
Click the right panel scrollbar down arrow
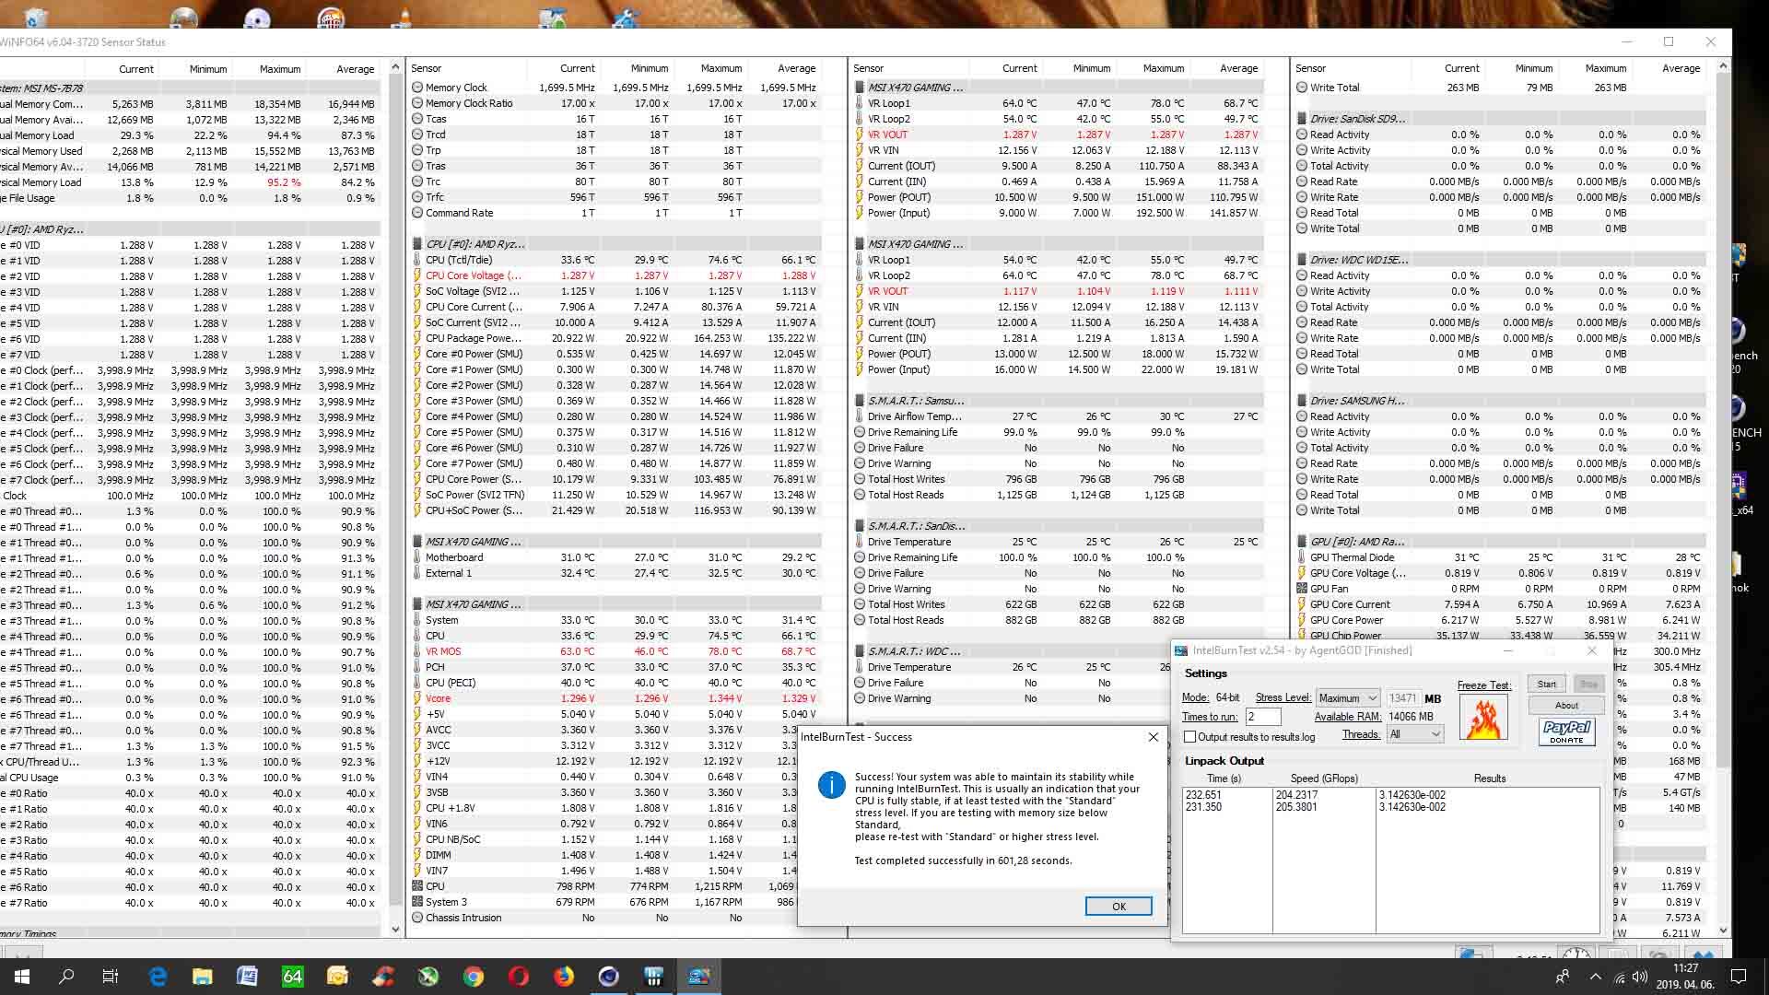coord(1723,931)
